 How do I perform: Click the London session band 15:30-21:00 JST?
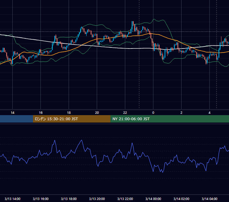pyautogui.click(x=71, y=119)
